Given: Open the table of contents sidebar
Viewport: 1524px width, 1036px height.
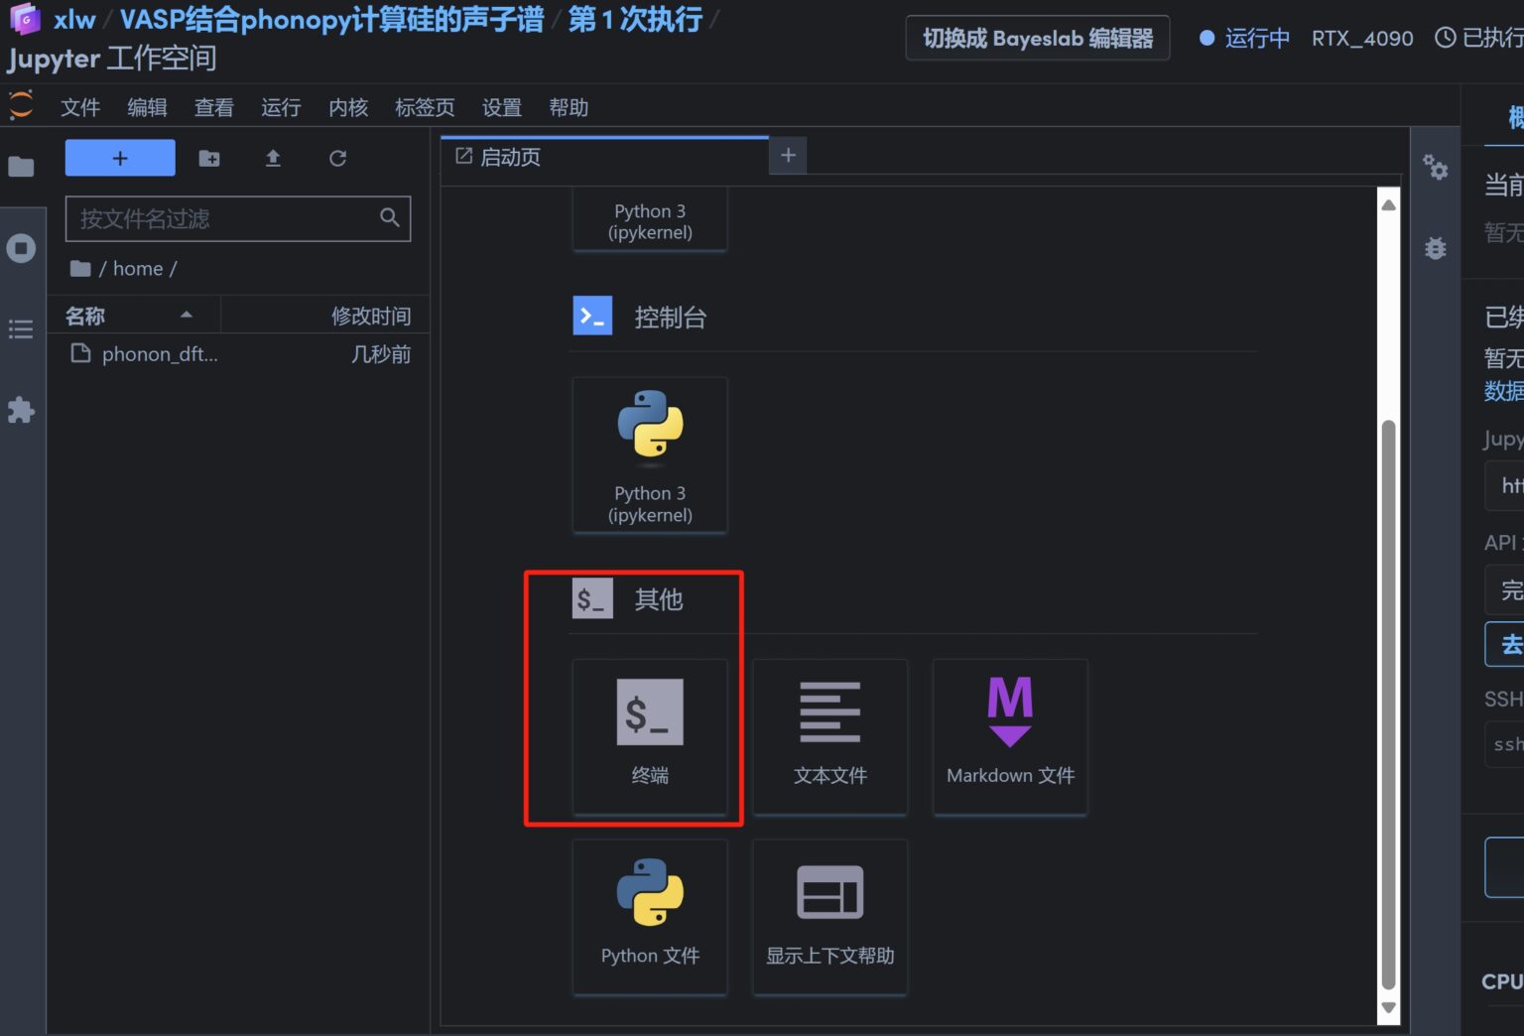Looking at the screenshot, I should [x=21, y=329].
